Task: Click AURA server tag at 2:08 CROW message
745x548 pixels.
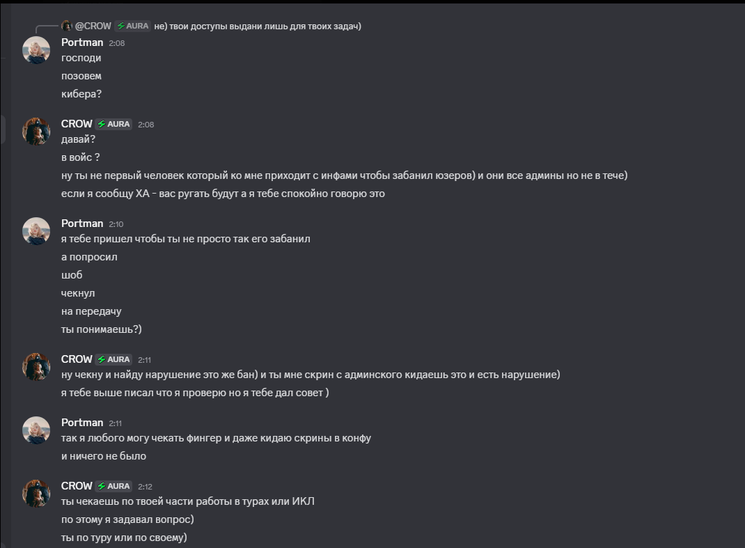Action: pyautogui.click(x=113, y=124)
